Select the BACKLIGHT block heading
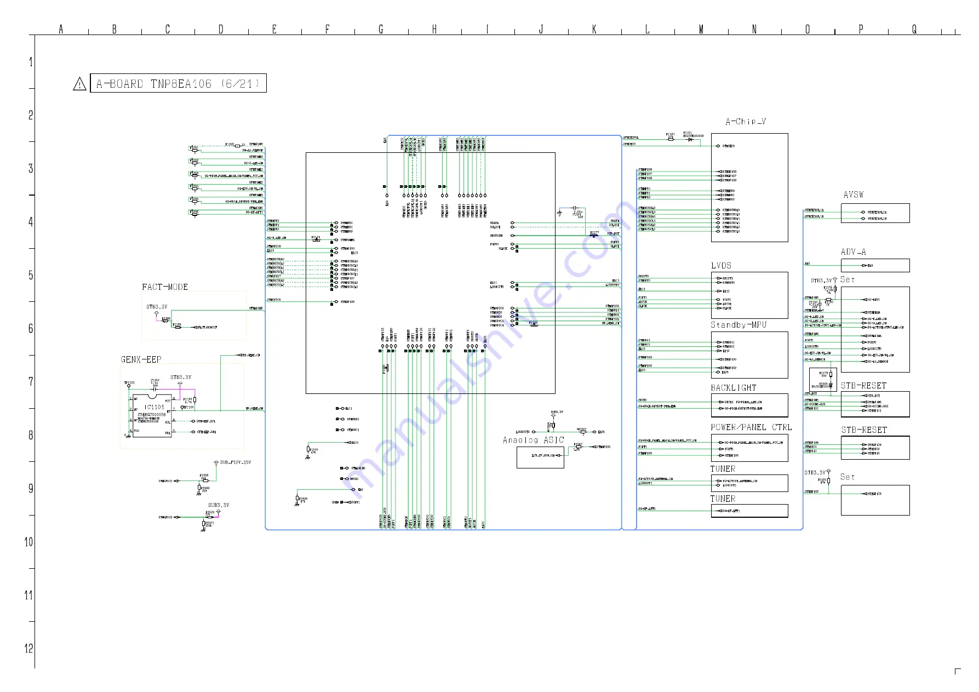This screenshot has width=979, height=692. coord(734,388)
